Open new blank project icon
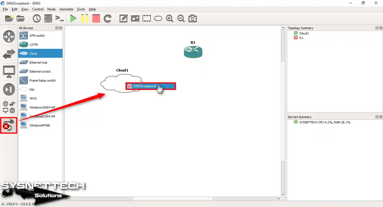Image resolution: width=383 pixels, height=207 pixels. (x=9, y=19)
